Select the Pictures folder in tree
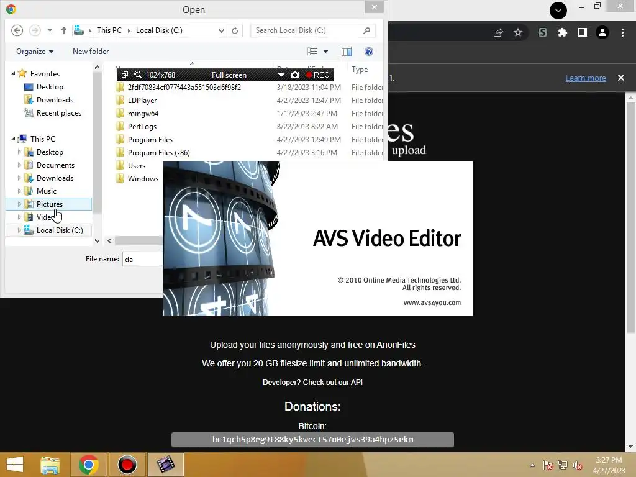Viewport: 636px width, 477px height. point(49,204)
